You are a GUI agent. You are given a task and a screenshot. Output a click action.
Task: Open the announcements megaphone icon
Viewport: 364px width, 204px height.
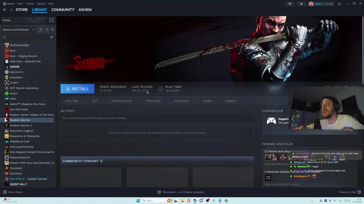(290, 4)
